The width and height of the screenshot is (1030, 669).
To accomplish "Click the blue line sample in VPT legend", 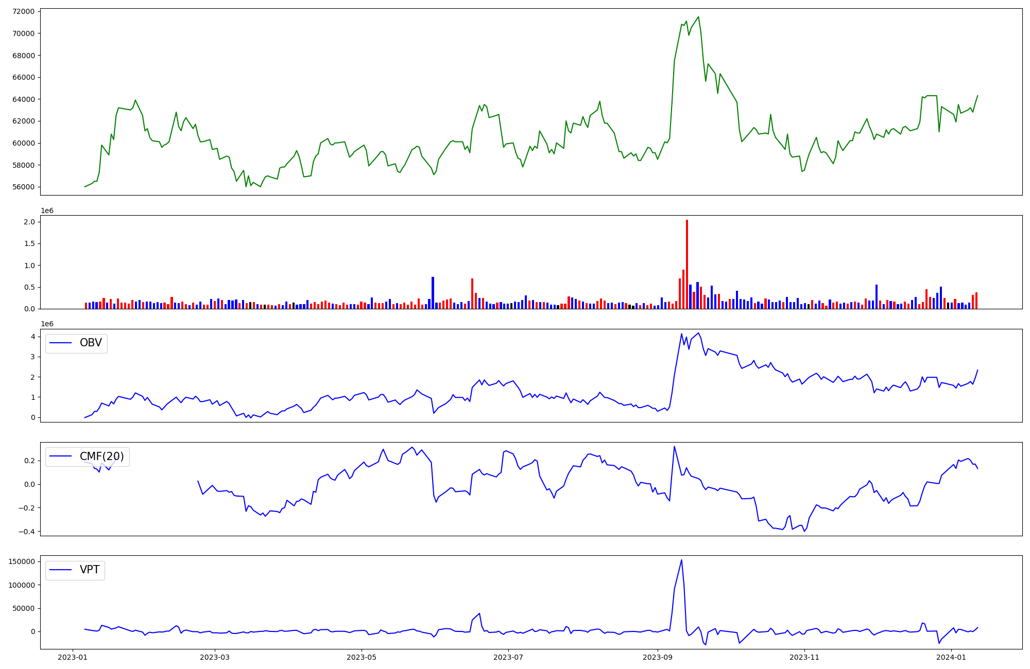I will (x=60, y=570).
